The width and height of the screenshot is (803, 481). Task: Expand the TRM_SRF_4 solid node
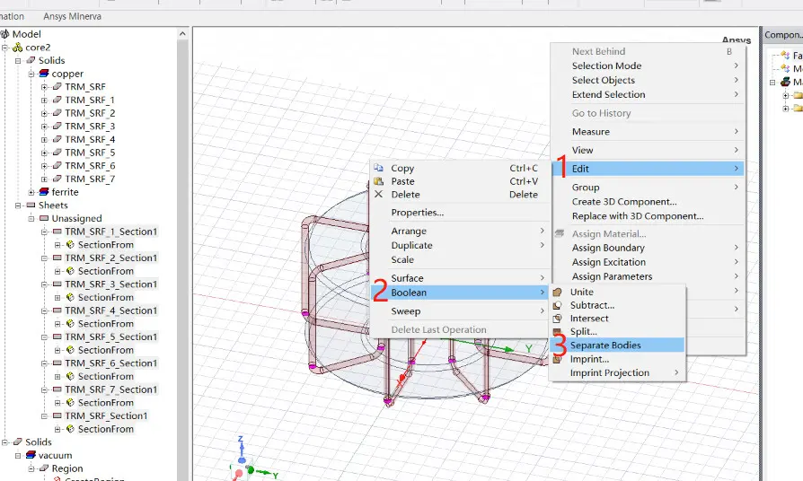click(x=45, y=139)
